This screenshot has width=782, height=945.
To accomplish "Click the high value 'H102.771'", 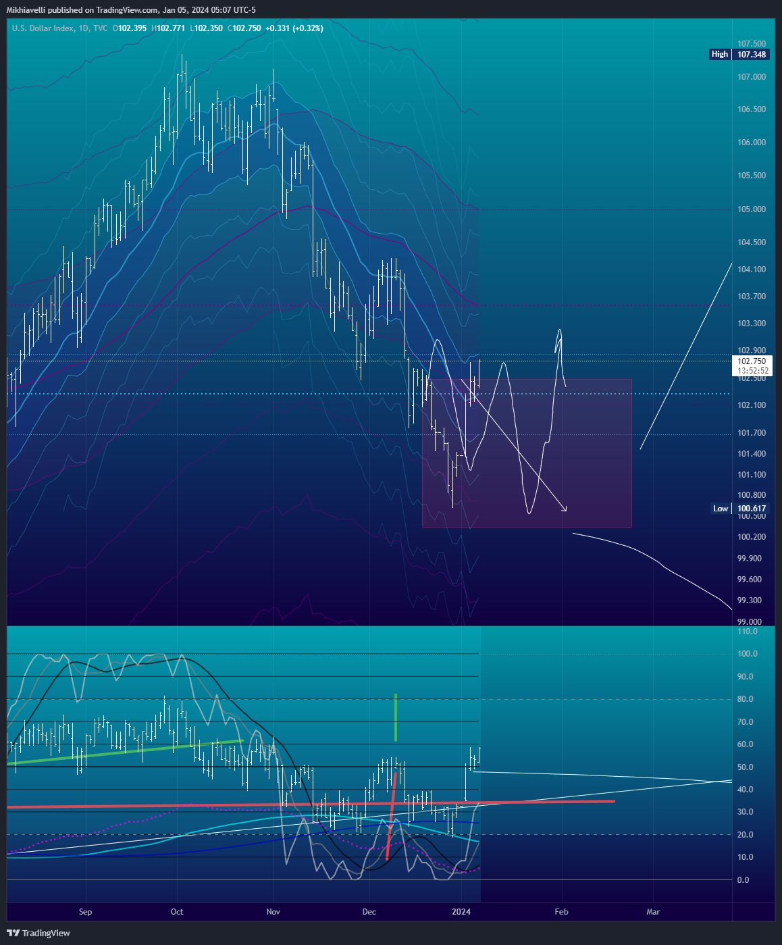I will click(x=168, y=28).
